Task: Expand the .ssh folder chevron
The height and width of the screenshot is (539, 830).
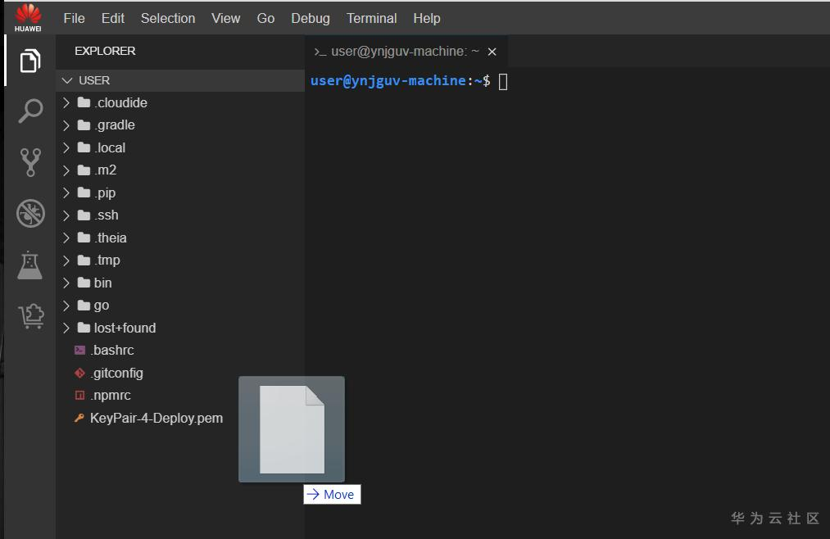Action: [x=66, y=215]
